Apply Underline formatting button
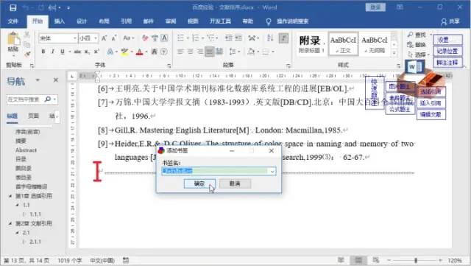The width and height of the screenshot is (471, 266). [63, 52]
